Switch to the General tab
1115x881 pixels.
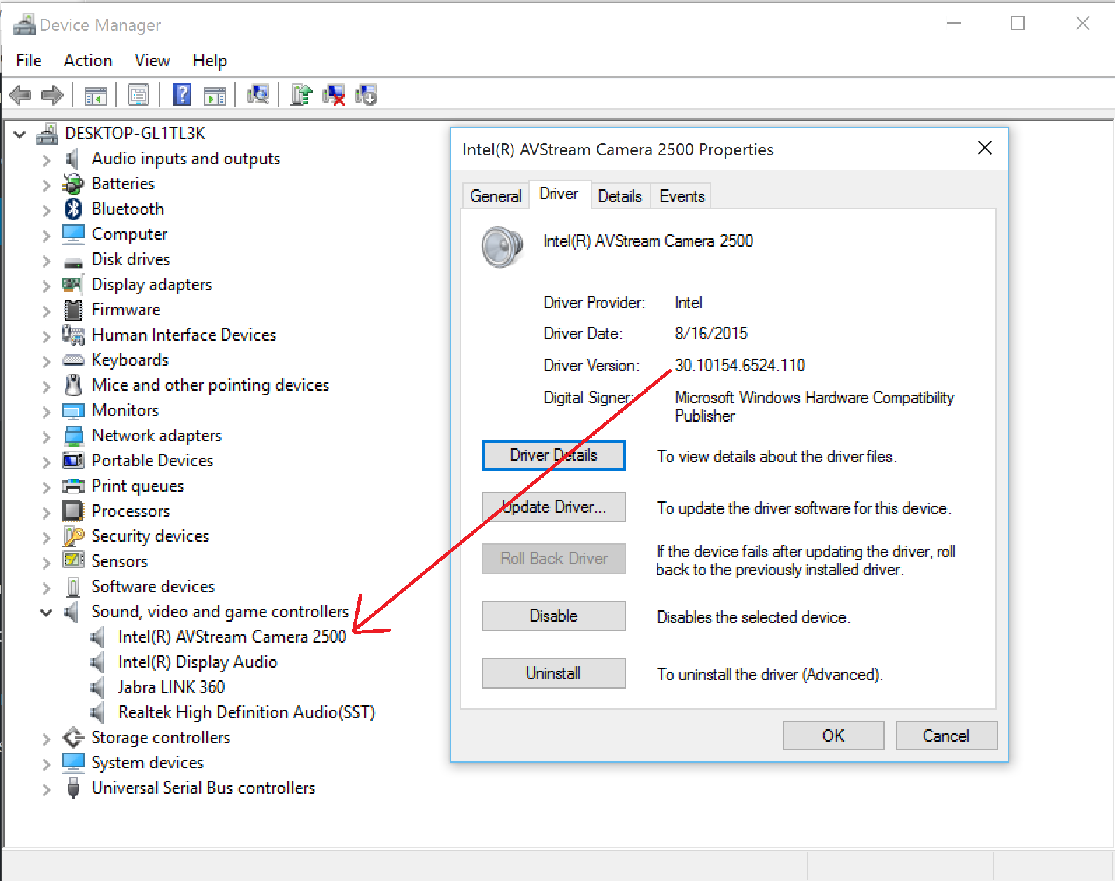tap(496, 196)
